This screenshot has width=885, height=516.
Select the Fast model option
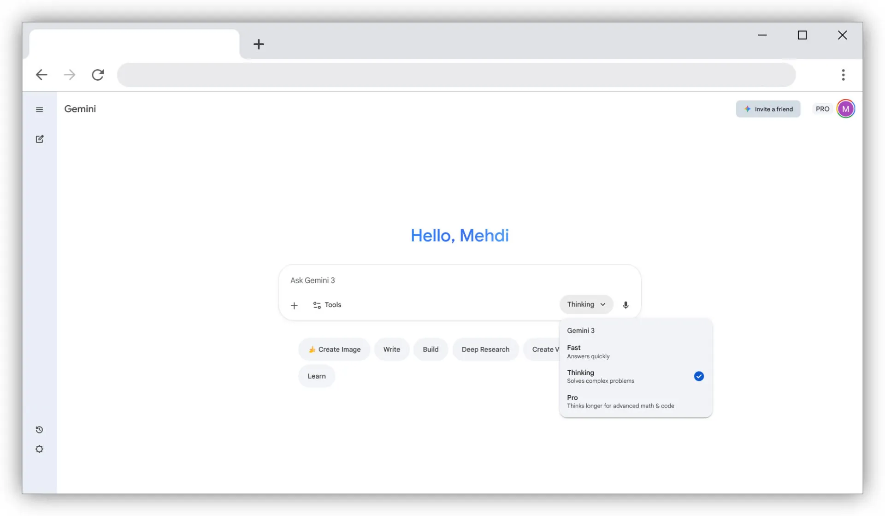pos(635,351)
